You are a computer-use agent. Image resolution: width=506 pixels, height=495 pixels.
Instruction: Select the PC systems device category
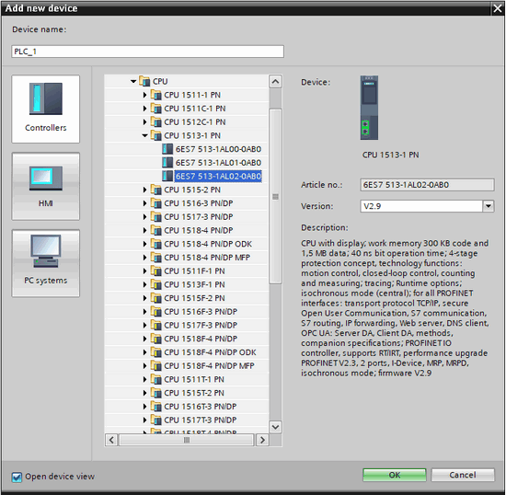[x=45, y=263]
